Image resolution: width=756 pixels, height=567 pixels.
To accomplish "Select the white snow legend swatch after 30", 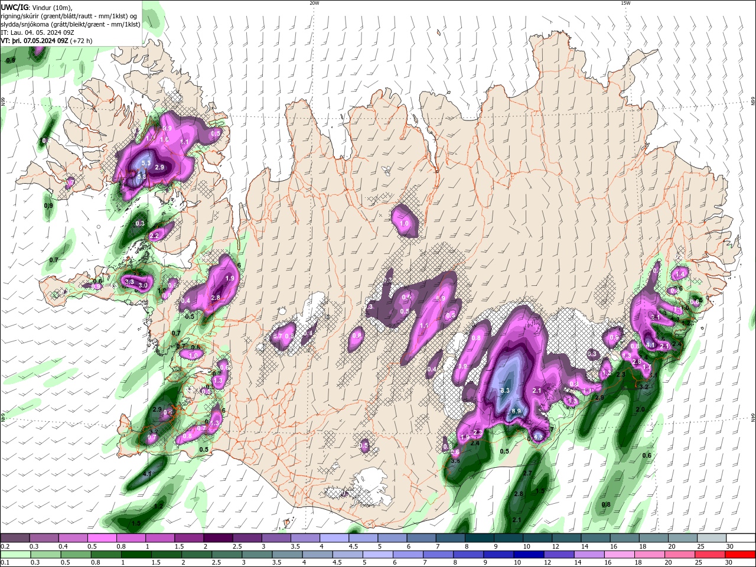I will coord(741,538).
